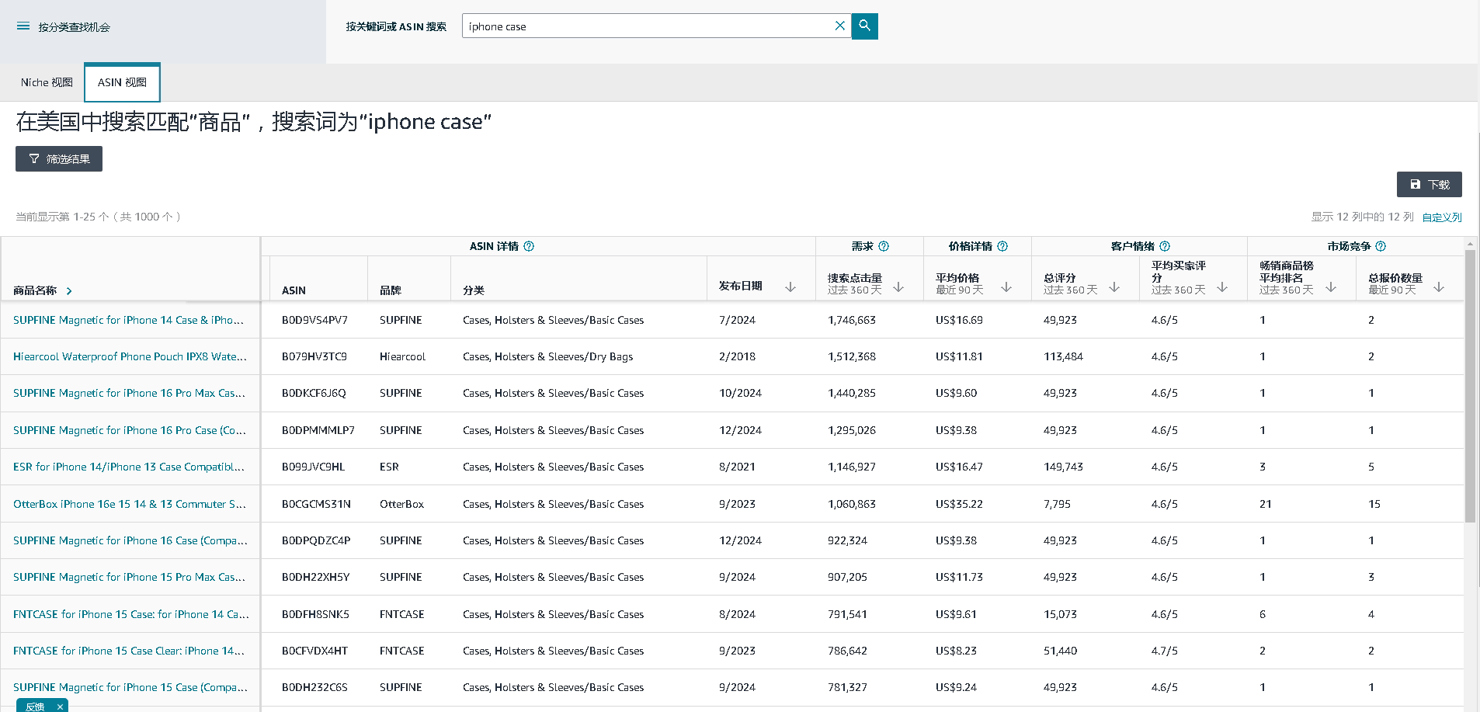Click the 下载 download button
This screenshot has height=712, width=1480.
pos(1429,185)
